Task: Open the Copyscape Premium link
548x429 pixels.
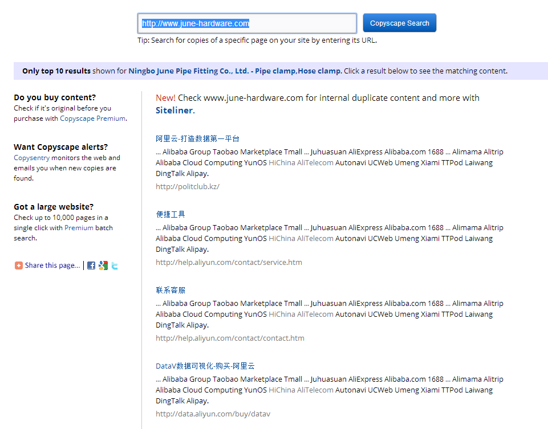Action: (x=92, y=119)
